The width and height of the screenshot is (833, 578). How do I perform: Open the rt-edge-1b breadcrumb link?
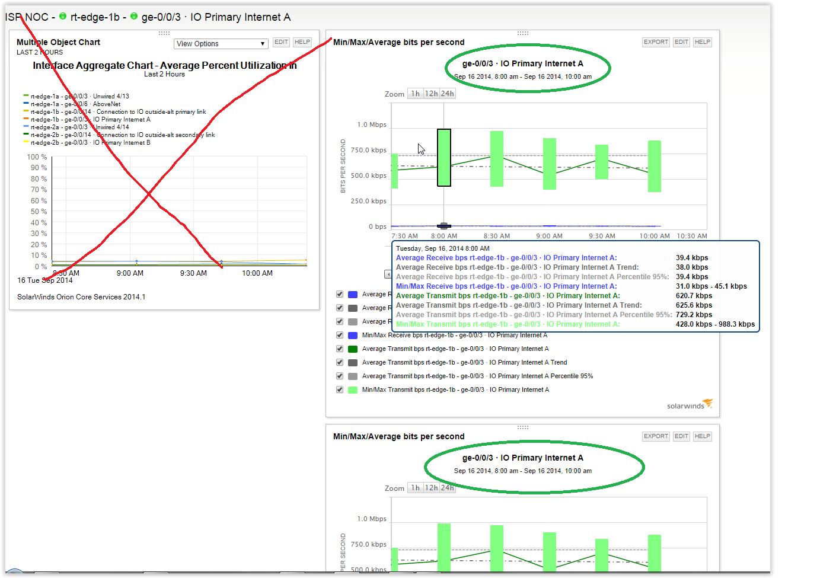tap(95, 17)
